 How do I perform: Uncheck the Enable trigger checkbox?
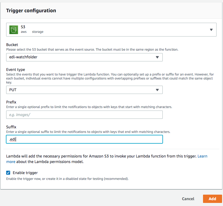(8, 173)
